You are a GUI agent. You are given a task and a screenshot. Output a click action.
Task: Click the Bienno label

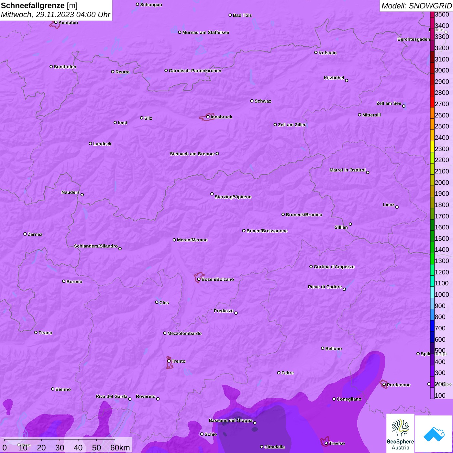(63, 389)
